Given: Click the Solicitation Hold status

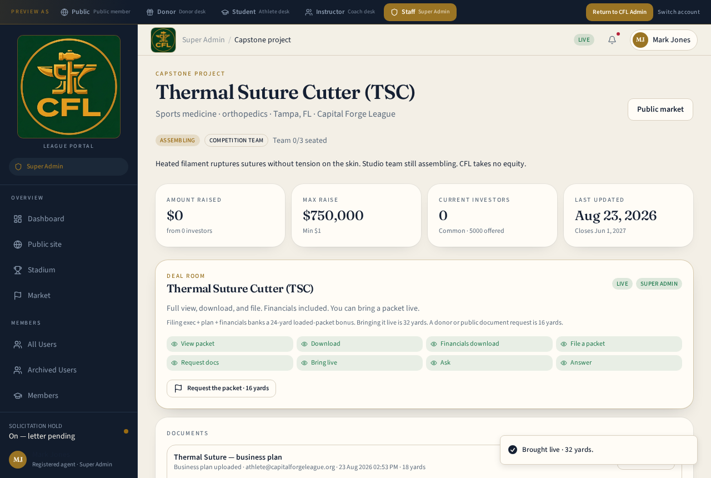Looking at the screenshot, I should click(68, 431).
